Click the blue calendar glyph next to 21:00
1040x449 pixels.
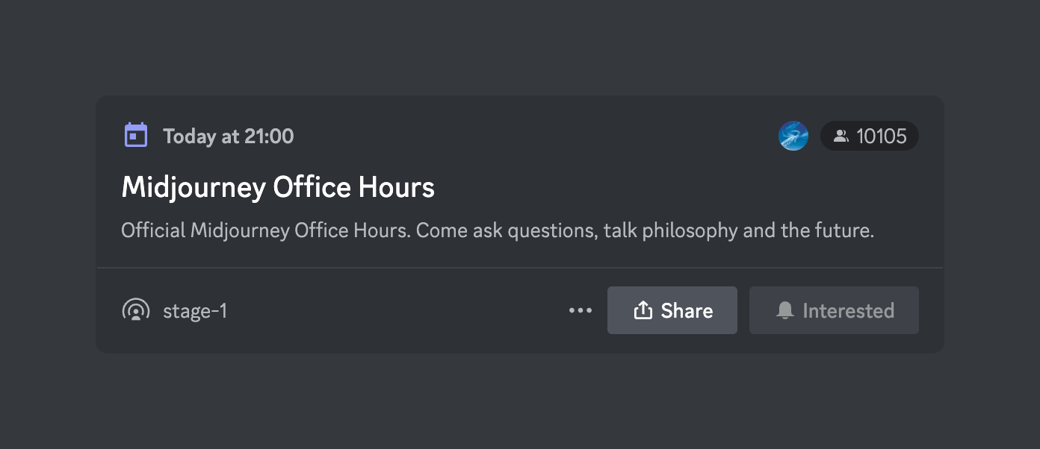135,135
